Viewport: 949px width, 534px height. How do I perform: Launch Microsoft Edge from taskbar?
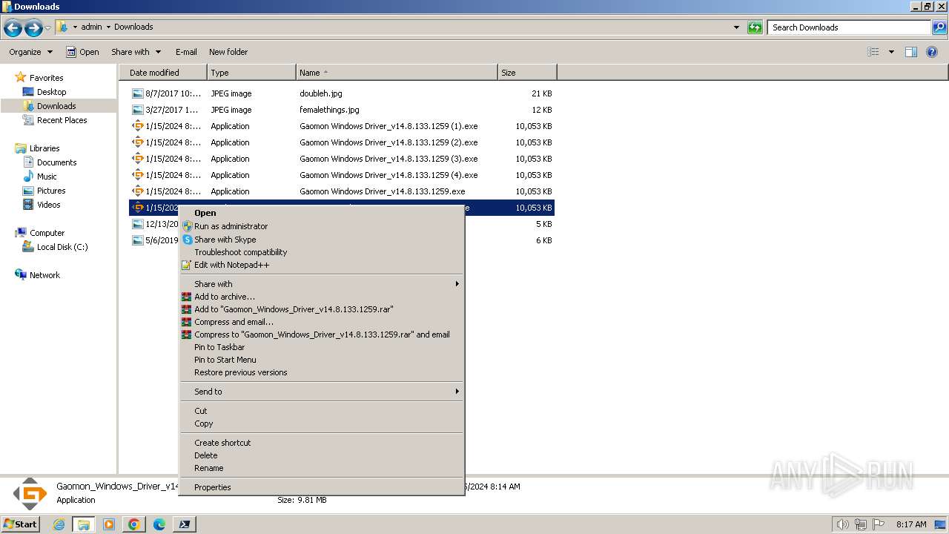click(159, 524)
